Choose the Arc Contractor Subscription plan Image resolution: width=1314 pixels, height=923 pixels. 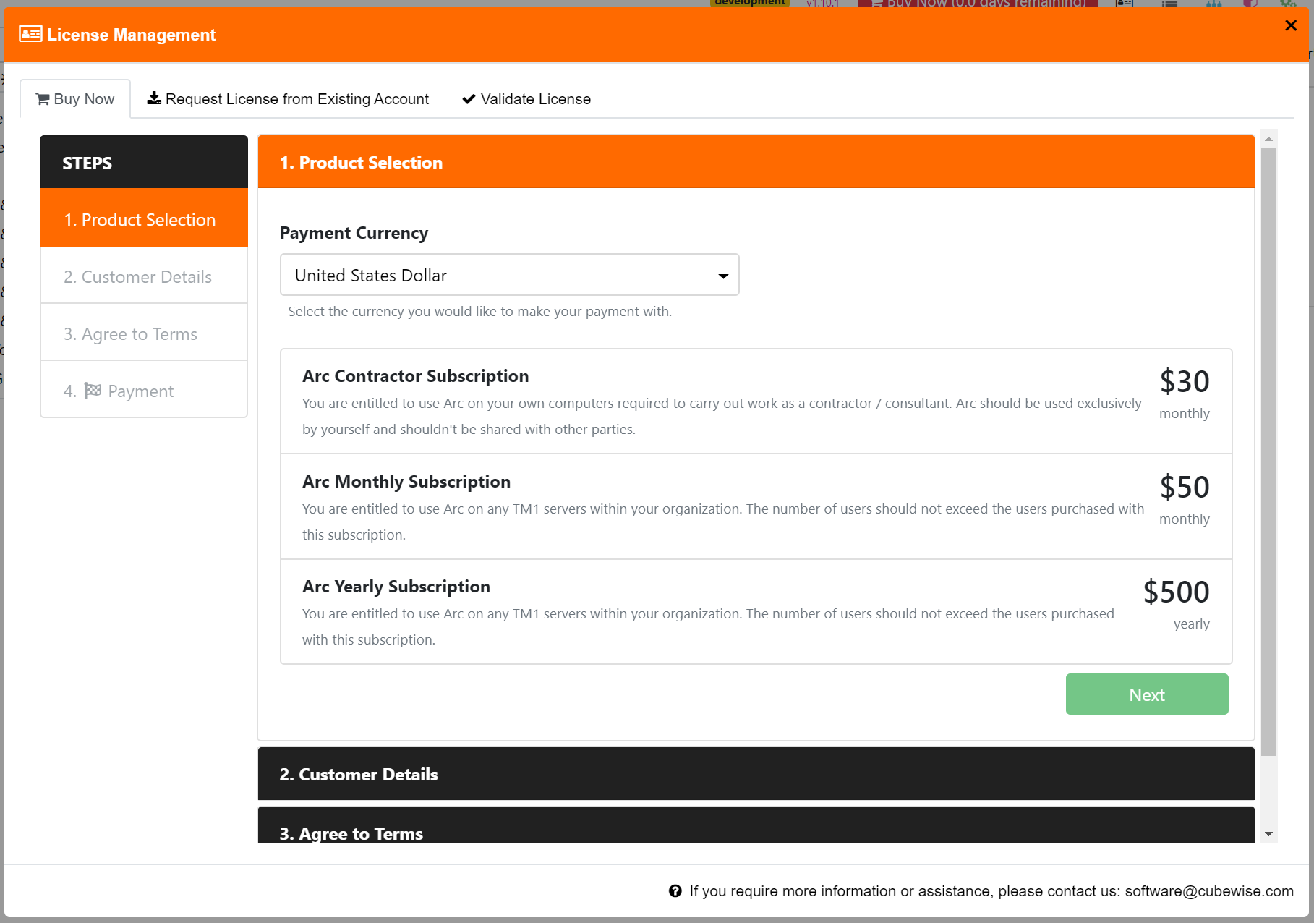coord(756,401)
